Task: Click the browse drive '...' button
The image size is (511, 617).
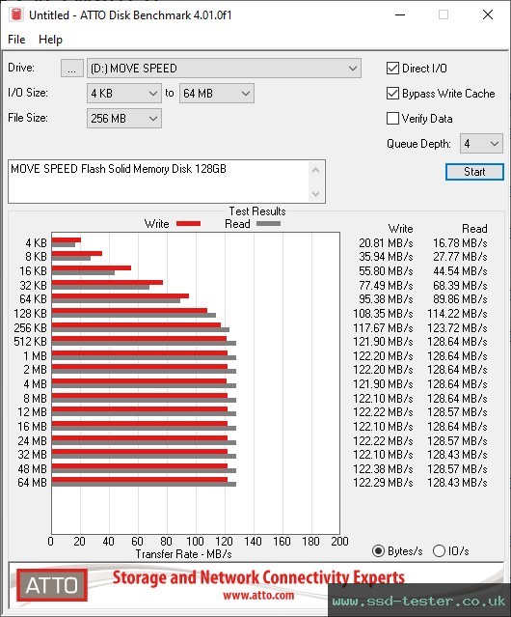Action: pyautogui.click(x=72, y=69)
